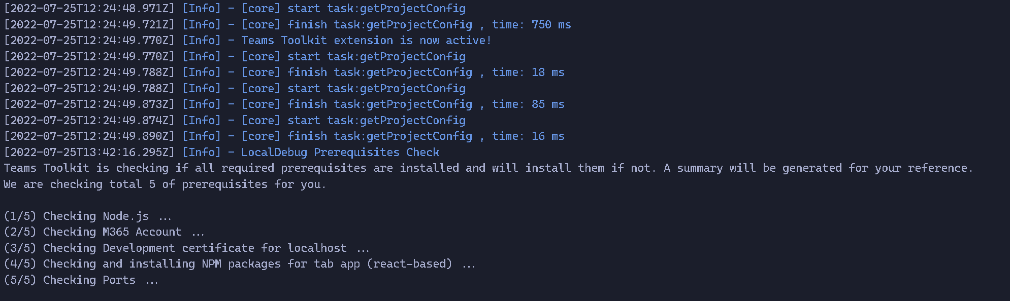Click the 12:24:49.873Z timestamp
This screenshot has height=301, width=1010.
pos(89,104)
